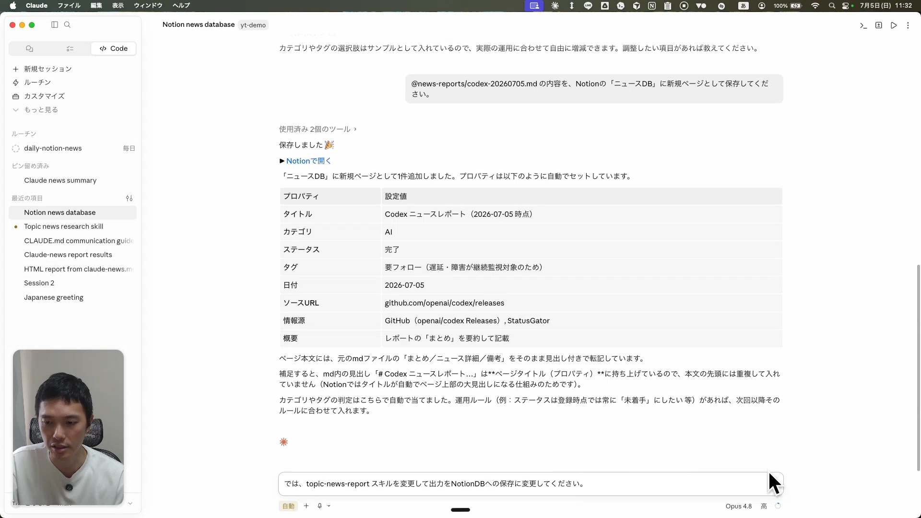This screenshot has width=921, height=518.
Task: Open the Notionで開く link
Action: [x=308, y=161]
